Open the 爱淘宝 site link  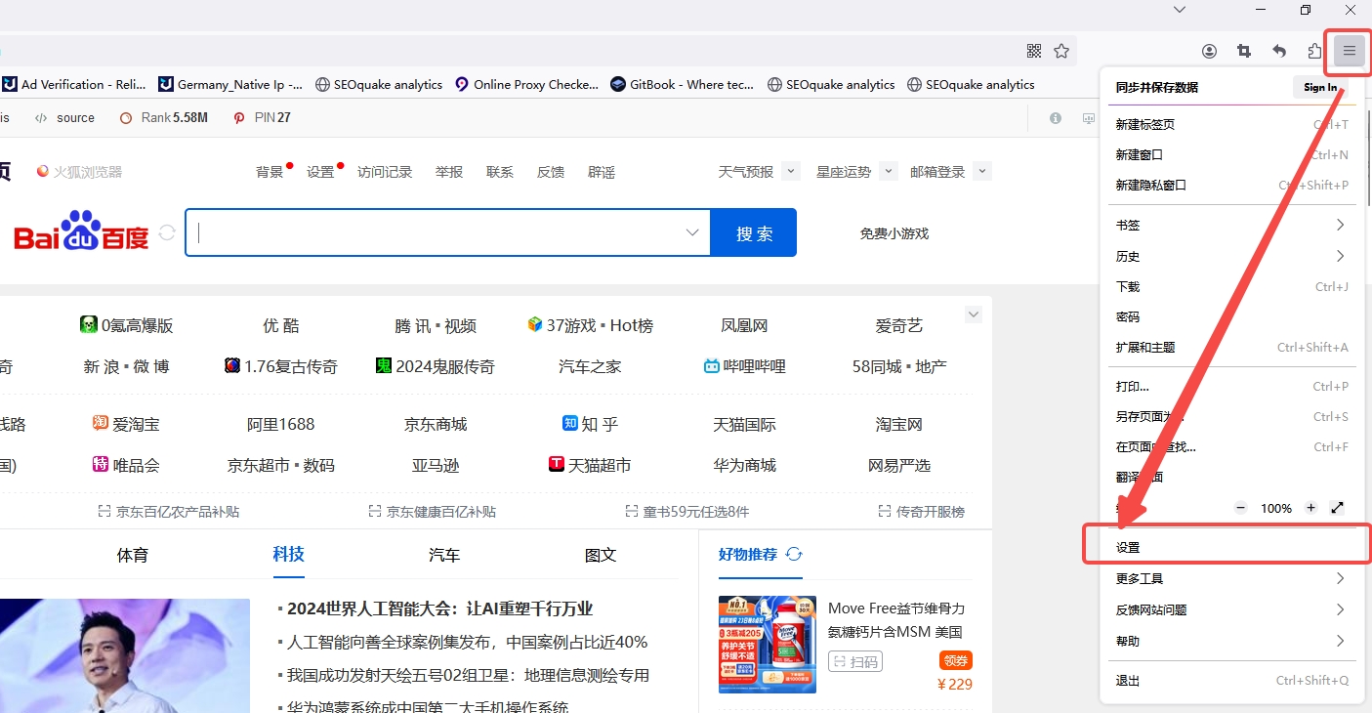tap(126, 424)
